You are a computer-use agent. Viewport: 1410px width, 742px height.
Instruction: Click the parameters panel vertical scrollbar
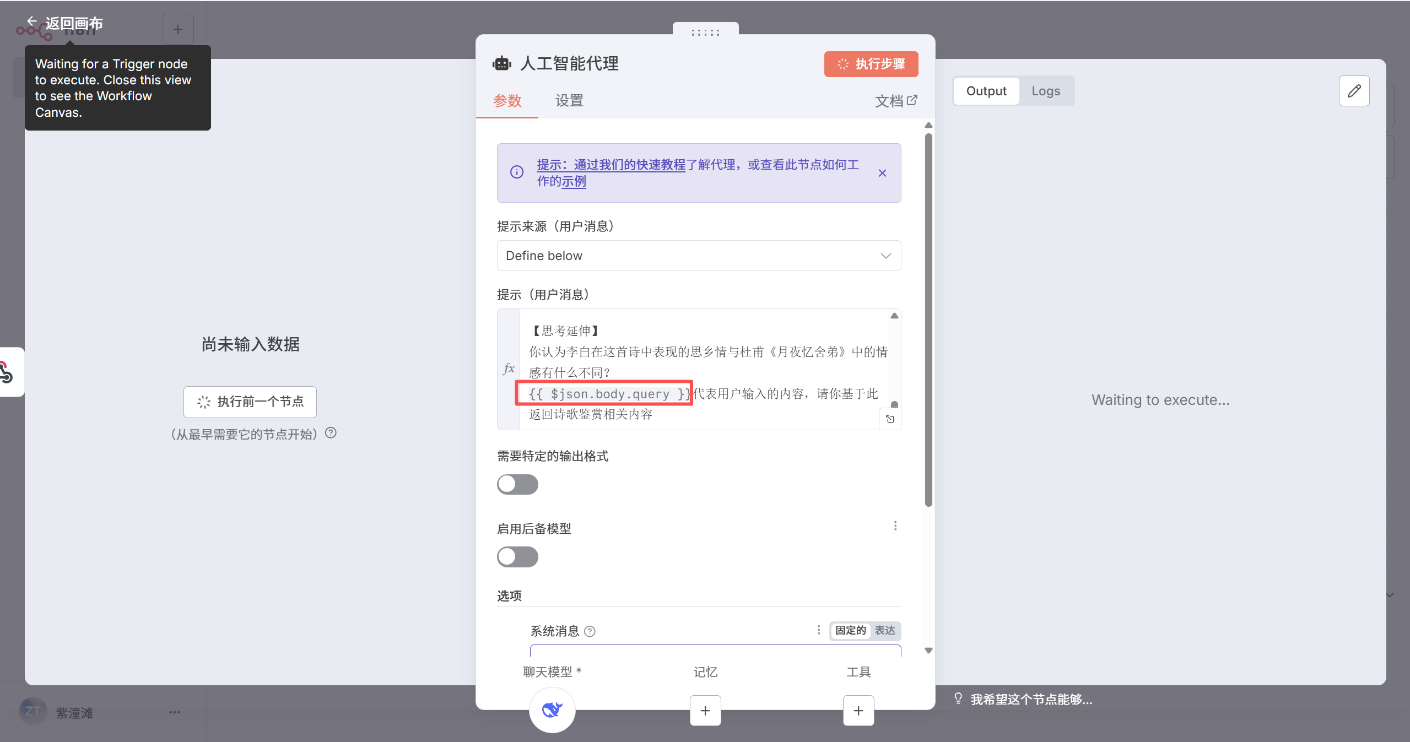tap(928, 319)
